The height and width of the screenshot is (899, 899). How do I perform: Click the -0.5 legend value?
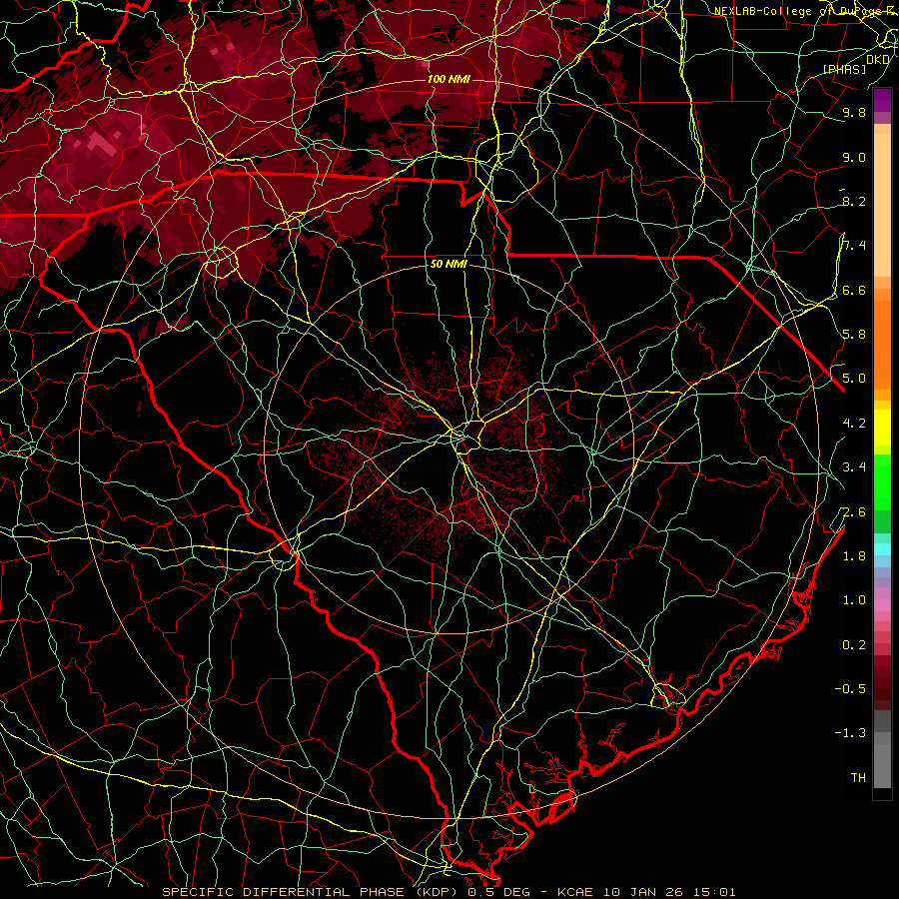(x=850, y=689)
